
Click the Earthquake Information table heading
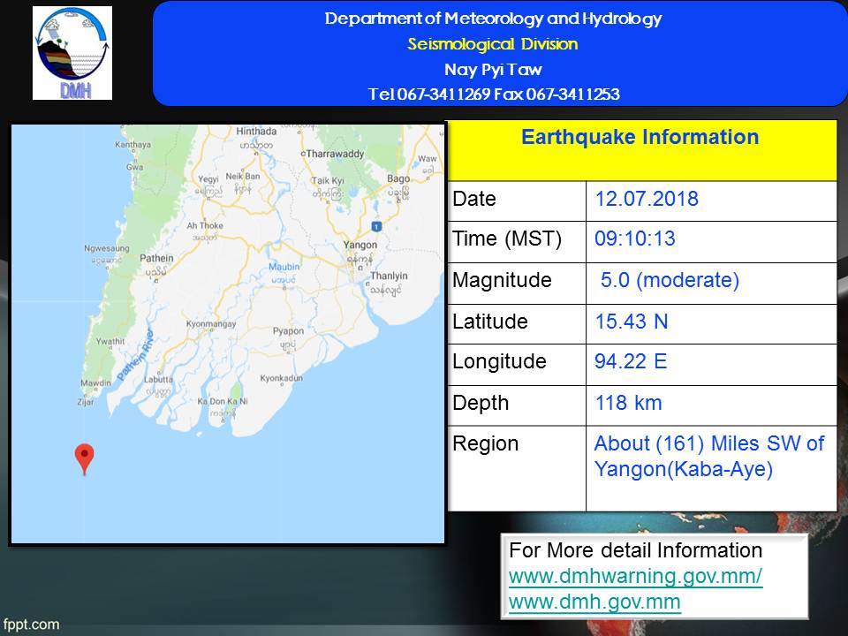(640, 137)
